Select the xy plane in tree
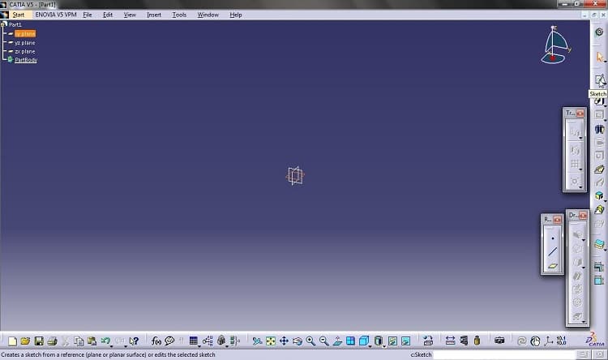Viewport: 608px width, 360px height. point(24,33)
